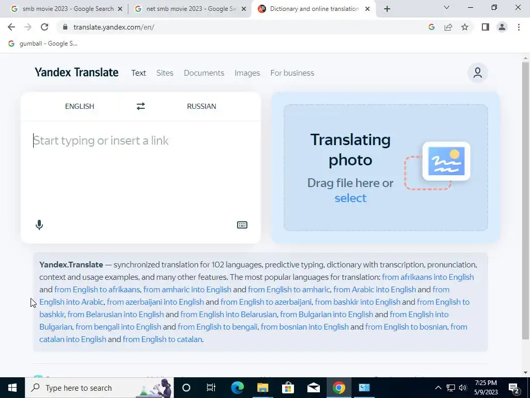530x398 pixels.
Task: Click the microphone voice input icon
Action: 39,225
